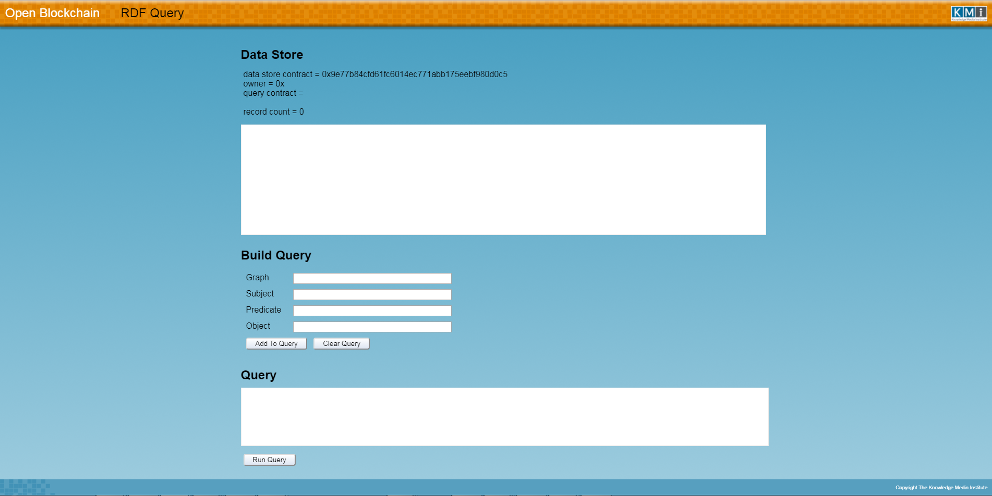
Task: Click the Run Query button
Action: point(269,460)
